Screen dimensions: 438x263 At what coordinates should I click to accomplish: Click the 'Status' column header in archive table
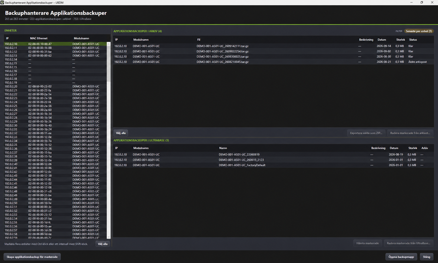click(413, 40)
